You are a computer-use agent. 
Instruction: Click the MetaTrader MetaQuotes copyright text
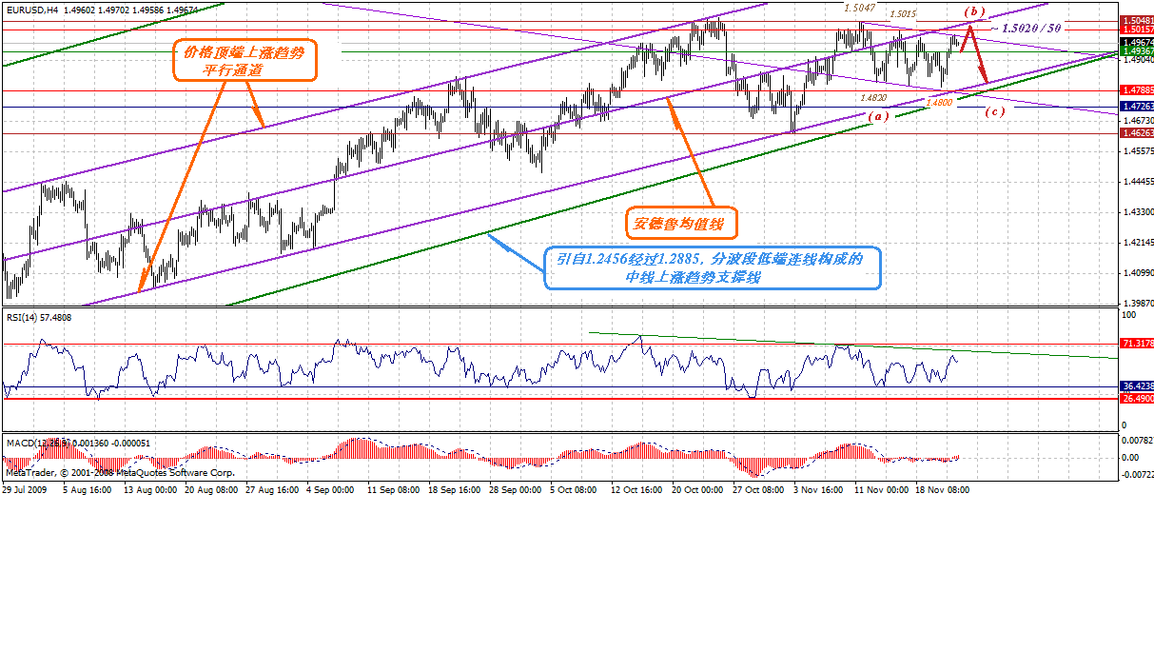(119, 472)
